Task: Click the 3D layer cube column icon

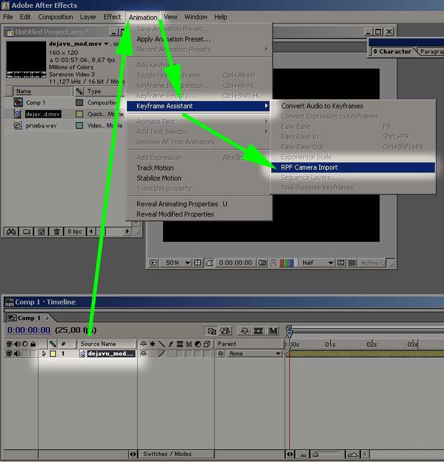Action: [207, 344]
